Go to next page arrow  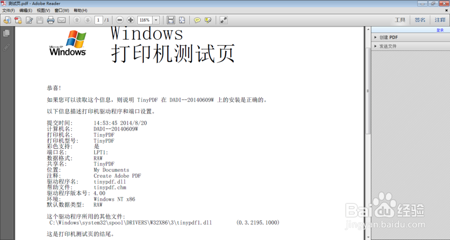pos(88,20)
